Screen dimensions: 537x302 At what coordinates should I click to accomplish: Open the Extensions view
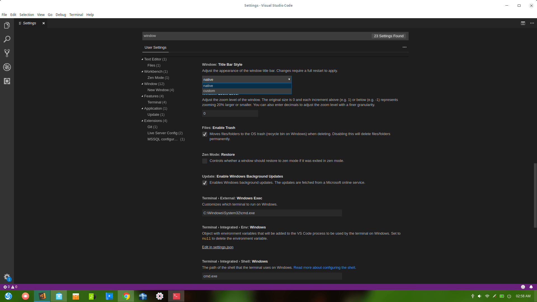[x=7, y=81]
